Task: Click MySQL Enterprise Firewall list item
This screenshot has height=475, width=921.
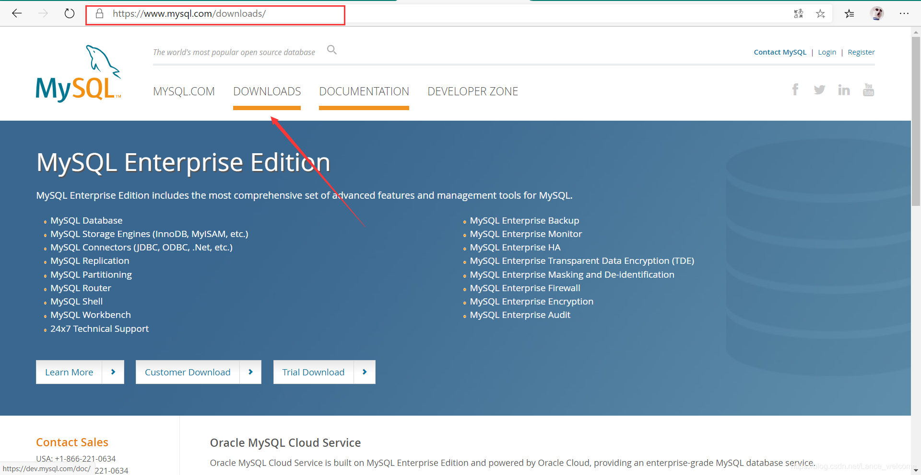Action: 525,288
